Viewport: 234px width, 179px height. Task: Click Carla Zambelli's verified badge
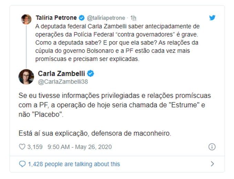pyautogui.click(x=91, y=73)
